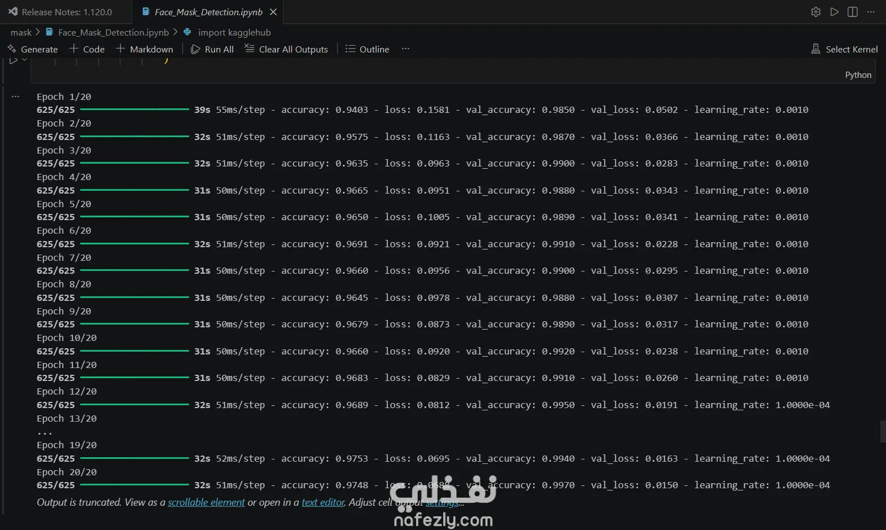Click the loss: 0.0695 value
Viewport: 886px width, 530px height.
click(x=417, y=459)
